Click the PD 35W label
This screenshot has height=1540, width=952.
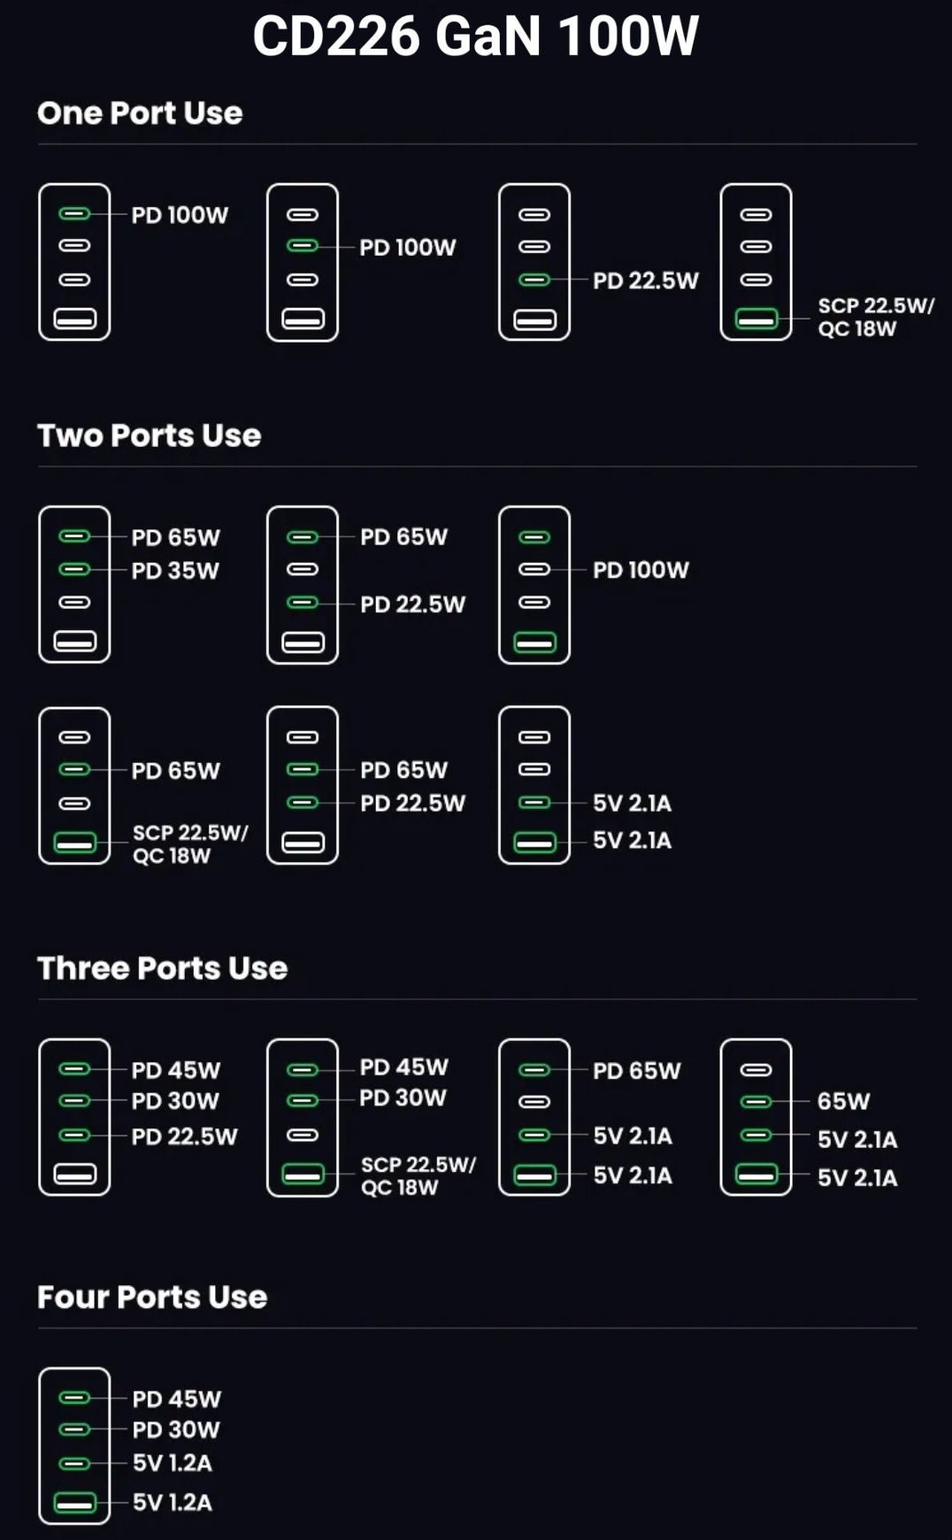[175, 571]
